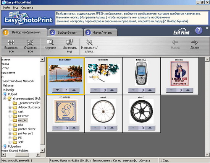Click the Очистить все (clear all) icon

[31, 42]
